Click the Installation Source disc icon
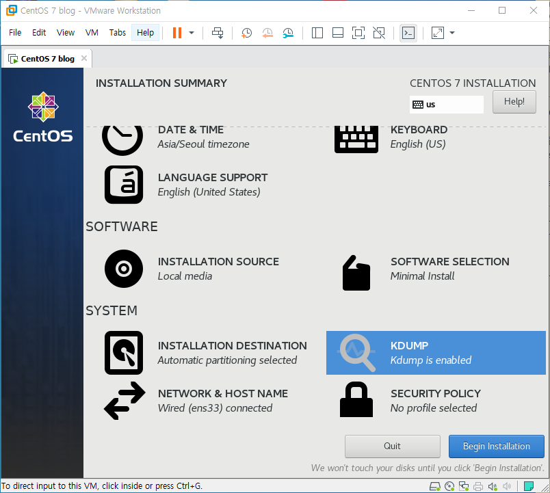550x493 pixels. pos(124,269)
